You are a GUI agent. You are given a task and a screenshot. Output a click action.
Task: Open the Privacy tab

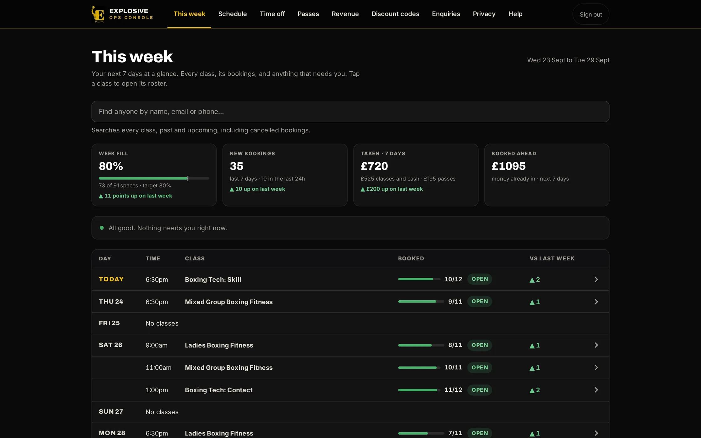[484, 14]
